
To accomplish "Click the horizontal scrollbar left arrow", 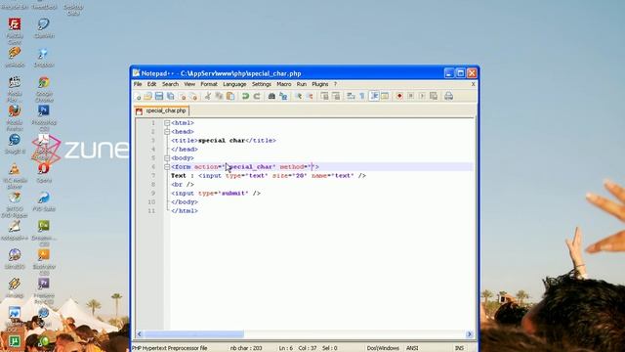I will 140,334.
